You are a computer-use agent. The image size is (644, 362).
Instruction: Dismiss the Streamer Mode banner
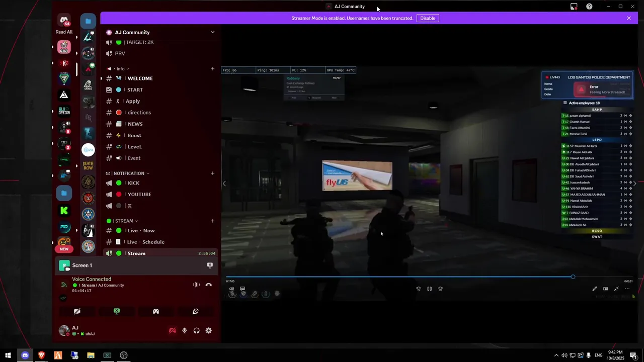(629, 18)
